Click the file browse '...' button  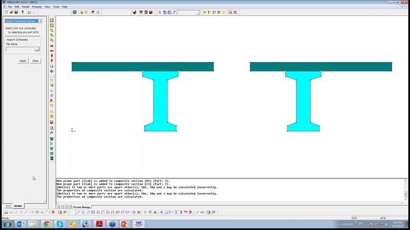[x=37, y=49]
